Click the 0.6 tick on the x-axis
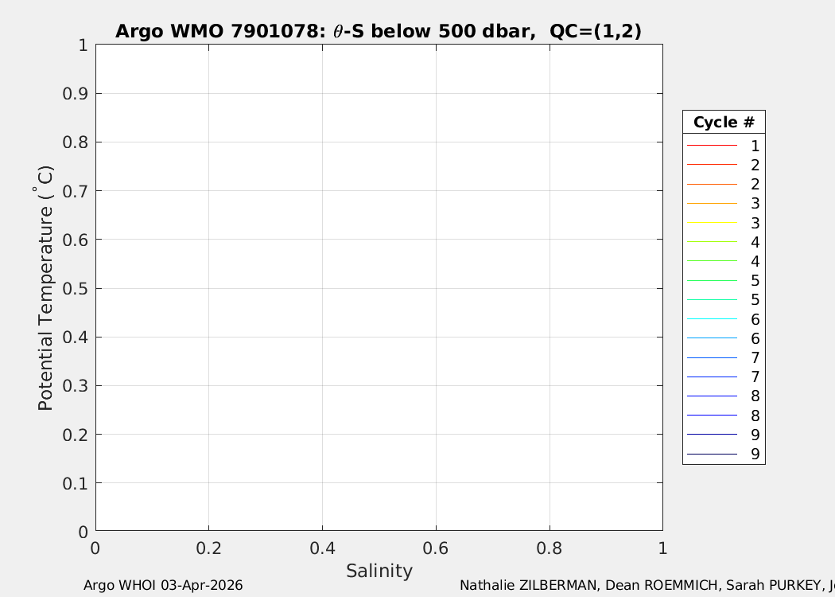Image resolution: width=835 pixels, height=597 pixels. pos(435,548)
